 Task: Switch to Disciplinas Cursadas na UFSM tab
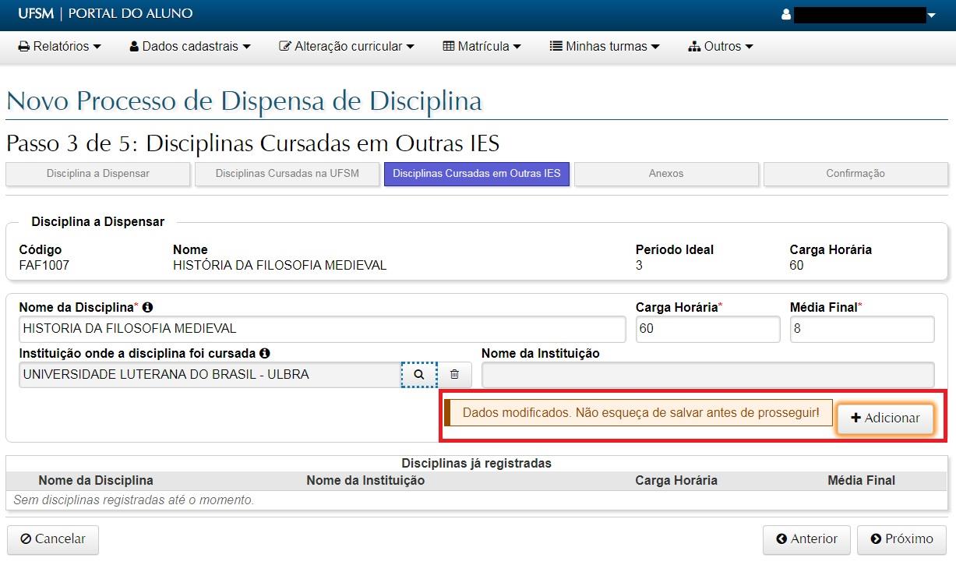(x=287, y=174)
